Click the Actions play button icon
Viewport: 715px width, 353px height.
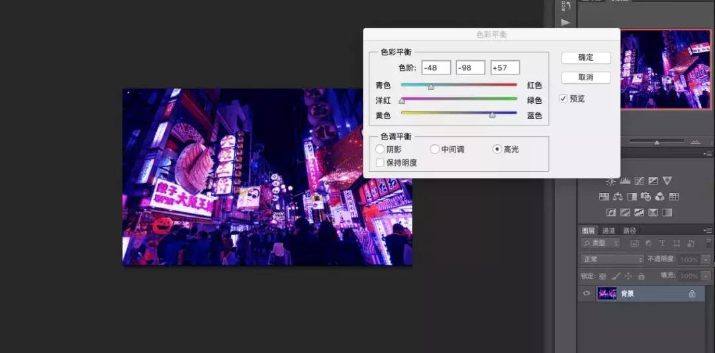565,22
